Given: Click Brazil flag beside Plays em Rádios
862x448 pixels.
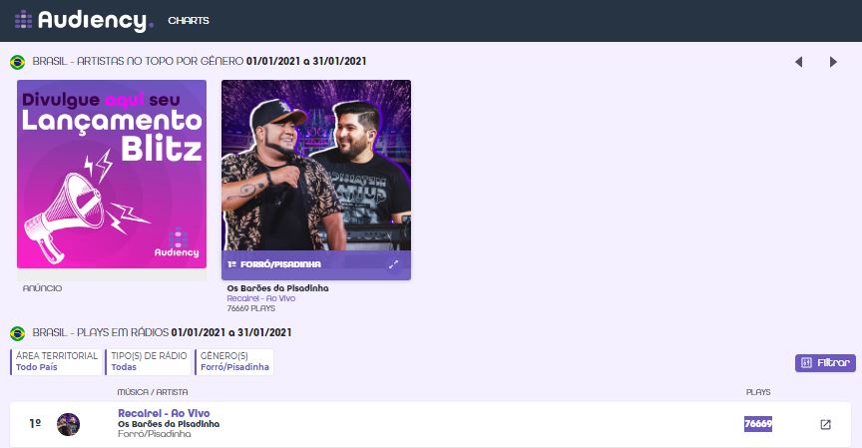Looking at the screenshot, I should click(18, 333).
